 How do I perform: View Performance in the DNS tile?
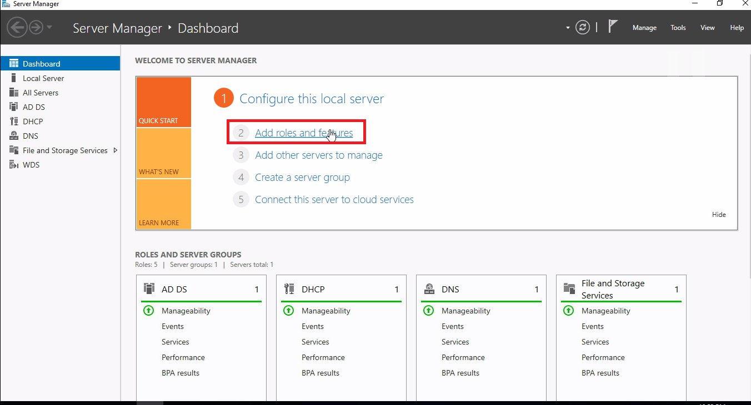coord(463,357)
